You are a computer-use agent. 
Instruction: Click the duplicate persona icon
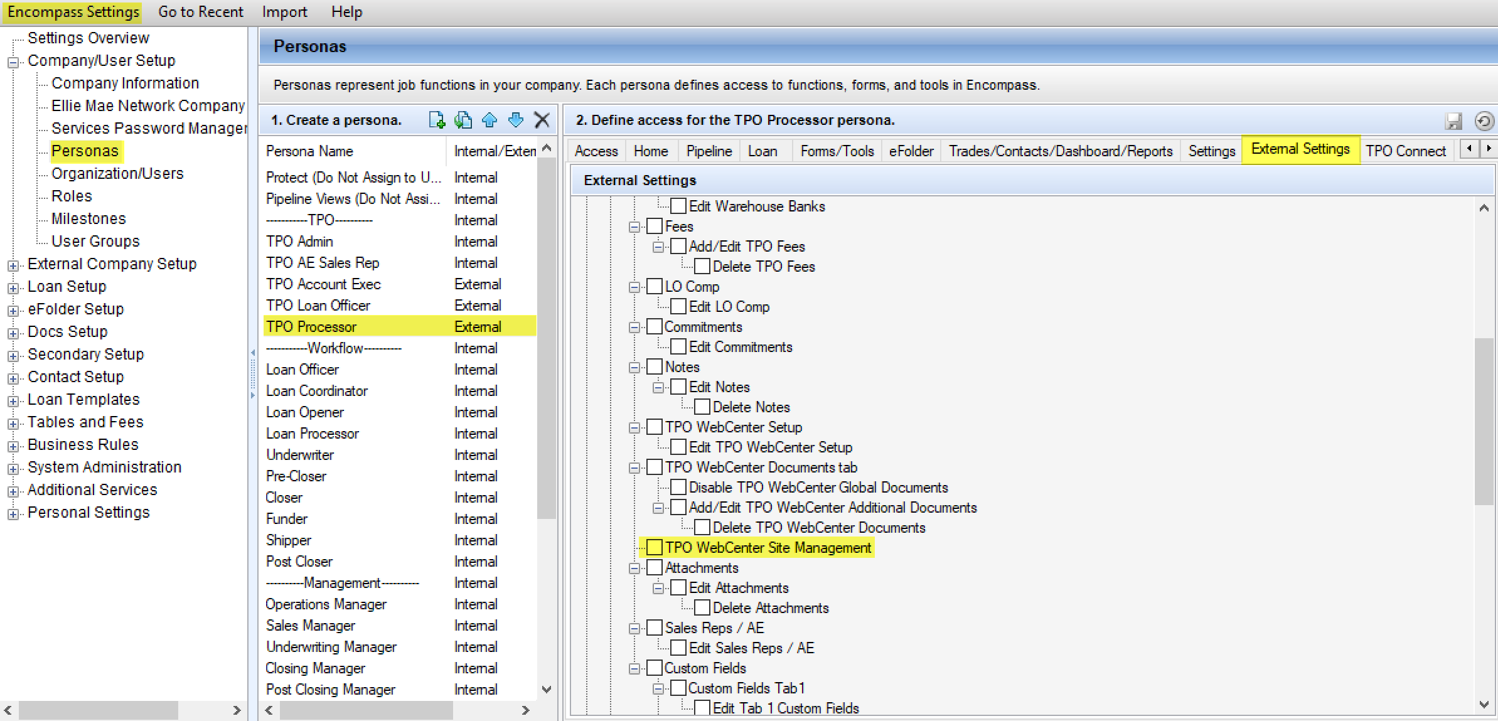point(463,120)
